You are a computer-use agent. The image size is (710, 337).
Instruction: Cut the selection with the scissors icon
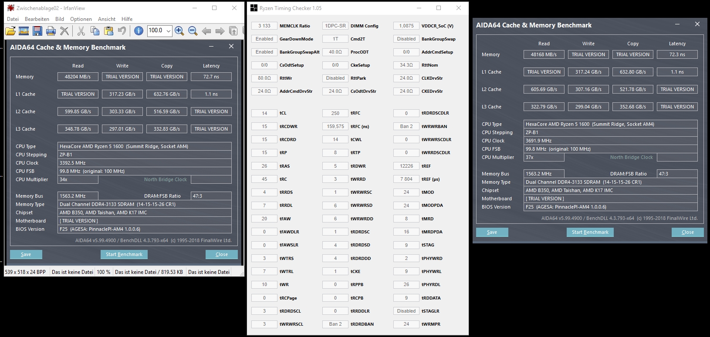81,30
